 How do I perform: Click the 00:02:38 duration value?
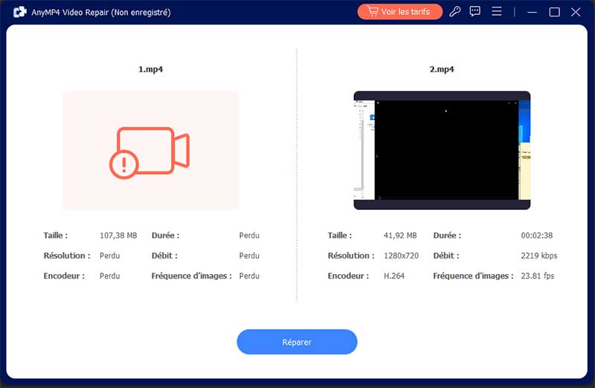point(536,235)
